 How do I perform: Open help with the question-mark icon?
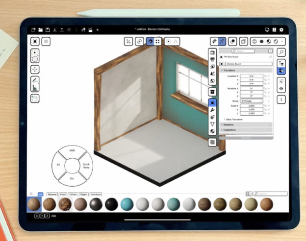pyautogui.click(x=274, y=30)
